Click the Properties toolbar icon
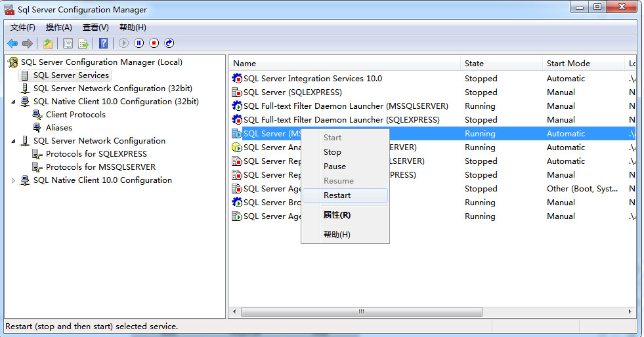 (x=68, y=43)
